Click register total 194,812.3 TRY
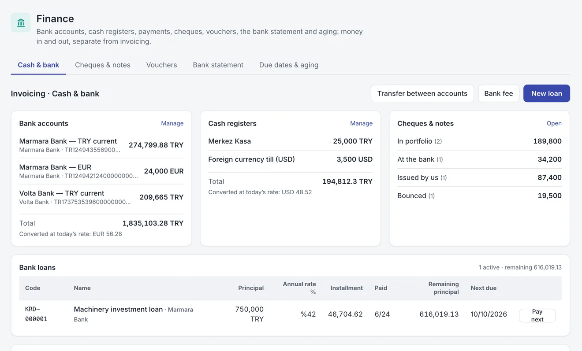This screenshot has width=582, height=351. 347,181
